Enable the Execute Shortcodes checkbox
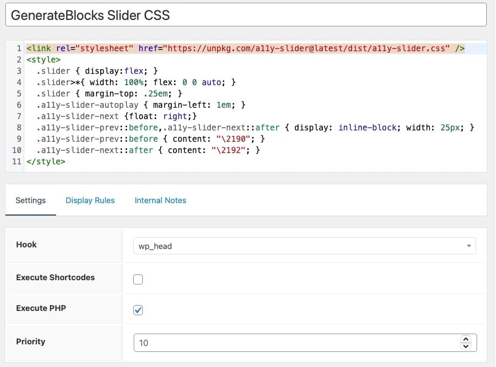 pyautogui.click(x=138, y=279)
